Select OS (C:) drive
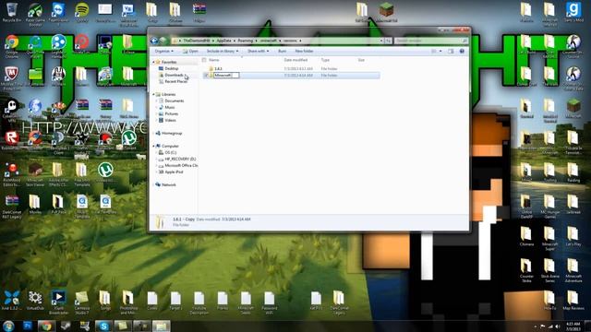The image size is (591, 332). point(170,152)
